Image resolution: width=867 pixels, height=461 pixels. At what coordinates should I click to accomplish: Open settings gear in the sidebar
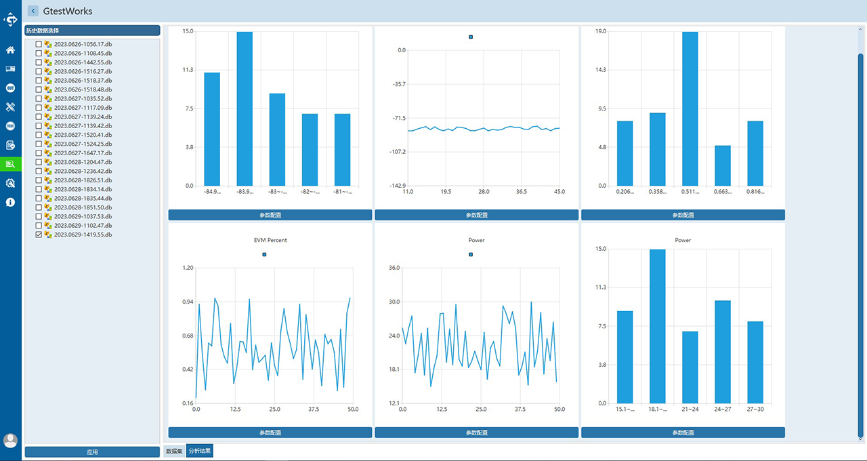10,183
